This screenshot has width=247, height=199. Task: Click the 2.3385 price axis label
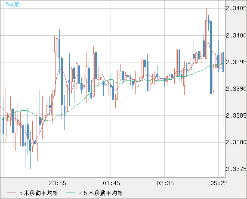236,115
